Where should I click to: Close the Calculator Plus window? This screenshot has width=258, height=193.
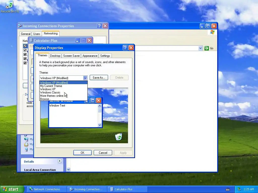pos(89,40)
